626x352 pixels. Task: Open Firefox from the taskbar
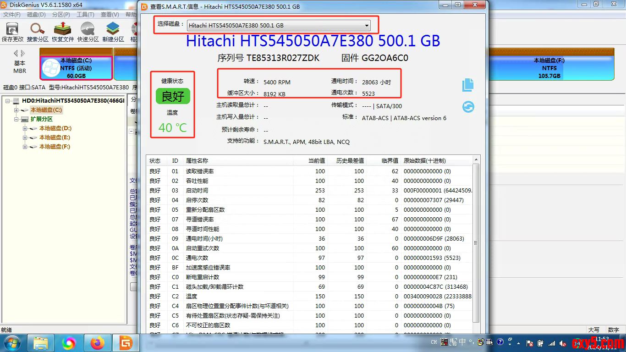pos(97,342)
